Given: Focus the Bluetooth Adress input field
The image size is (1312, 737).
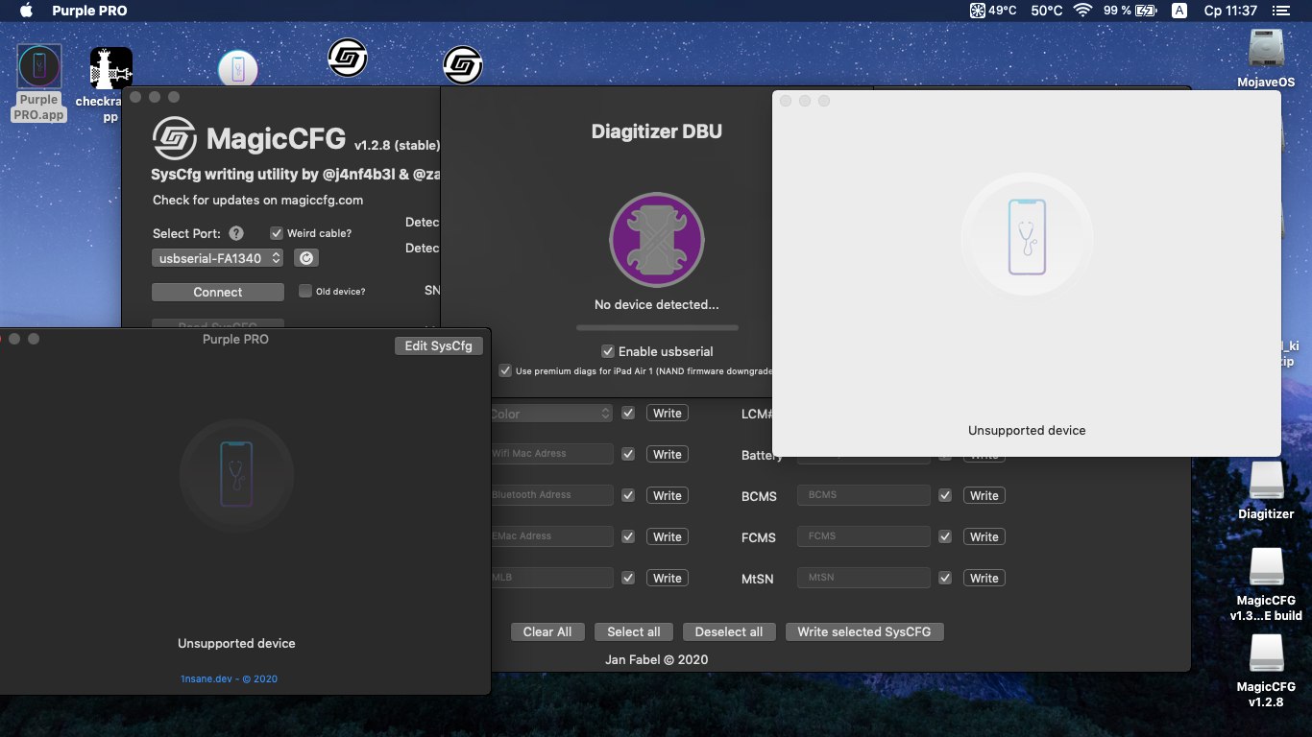Looking at the screenshot, I should pos(552,495).
